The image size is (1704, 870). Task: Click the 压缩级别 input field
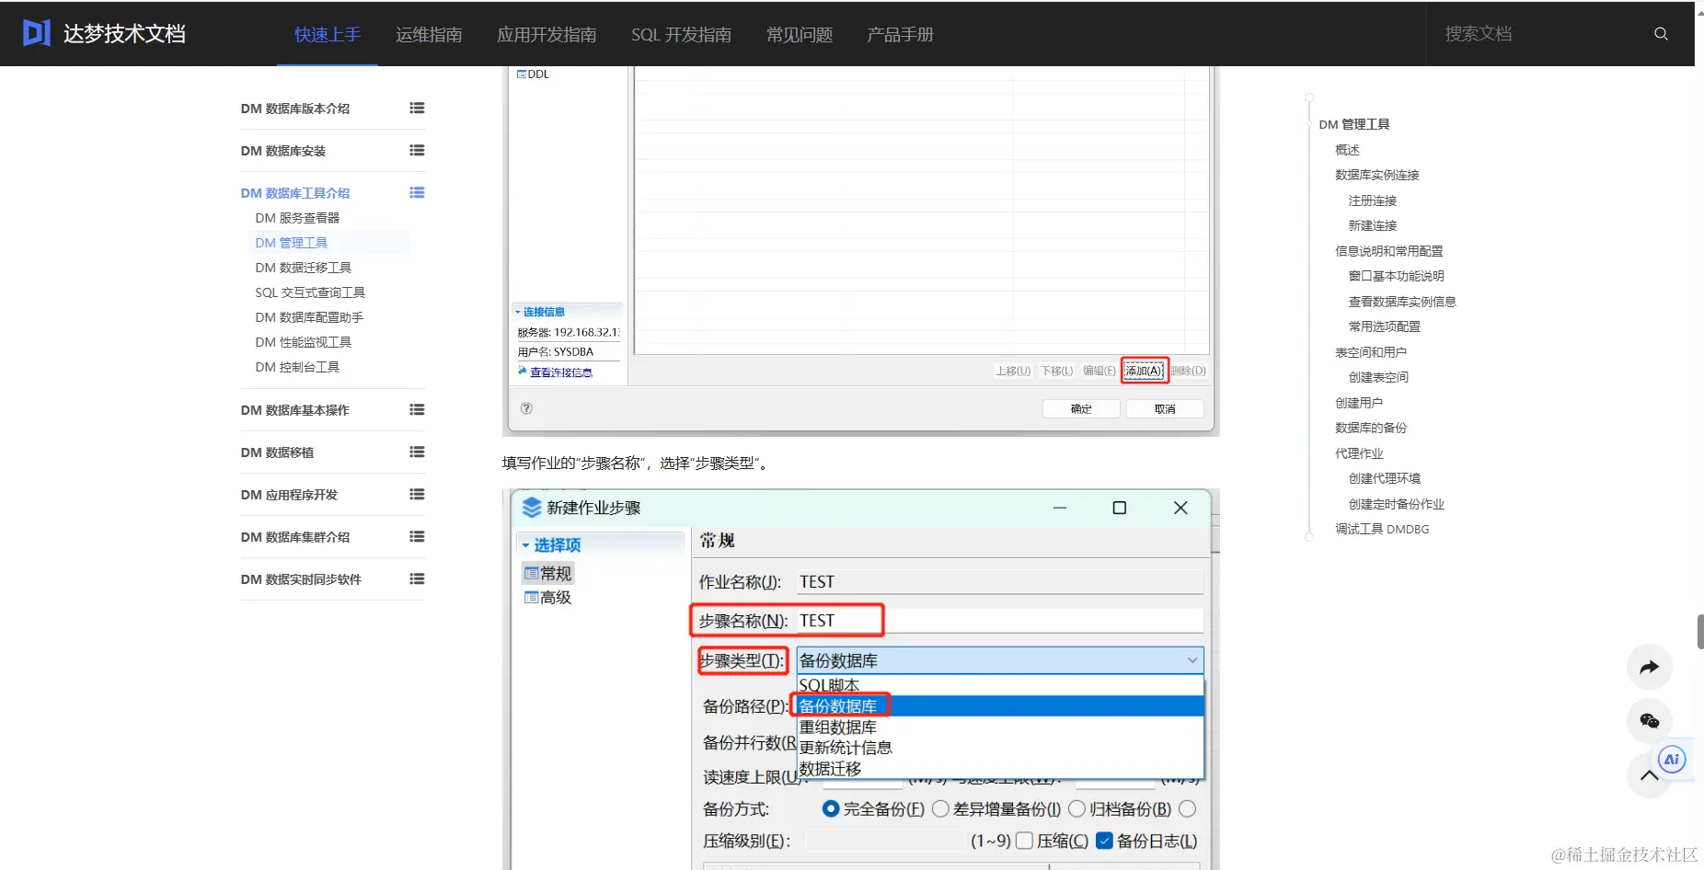[884, 841]
